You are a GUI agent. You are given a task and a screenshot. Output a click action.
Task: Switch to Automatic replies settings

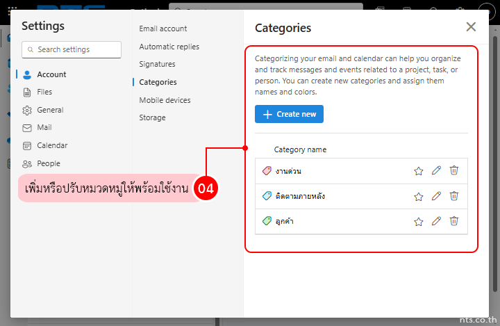tap(169, 47)
